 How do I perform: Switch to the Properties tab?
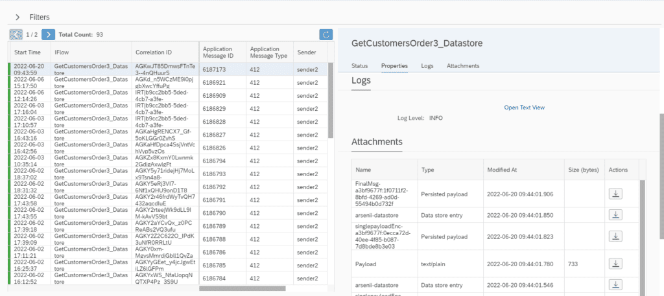(394, 66)
